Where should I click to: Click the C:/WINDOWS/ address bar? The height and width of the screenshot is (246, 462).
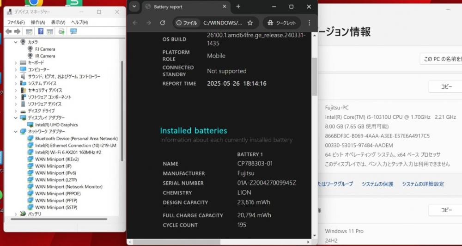point(223,23)
